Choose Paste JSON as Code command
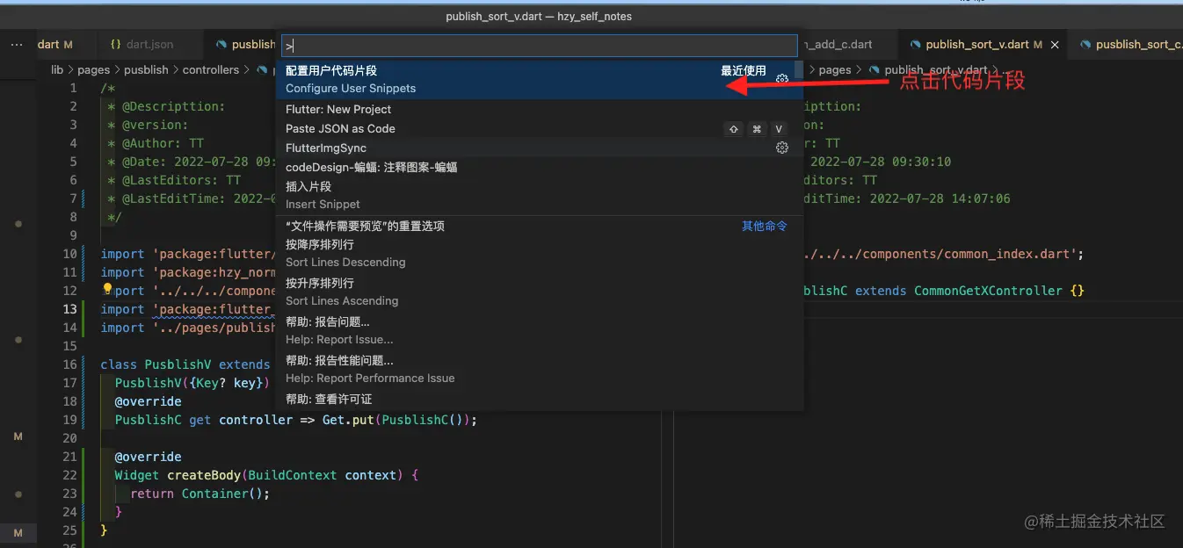Screen dimensions: 1183x548 pos(539,129)
